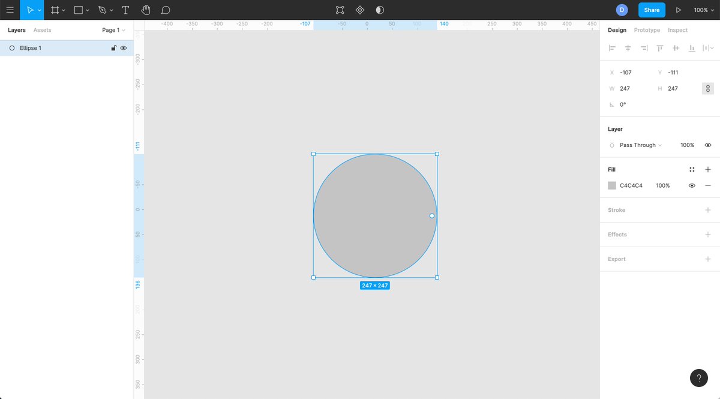Screen dimensions: 720x399
Task: Align selection to bottom
Action: tap(692, 48)
